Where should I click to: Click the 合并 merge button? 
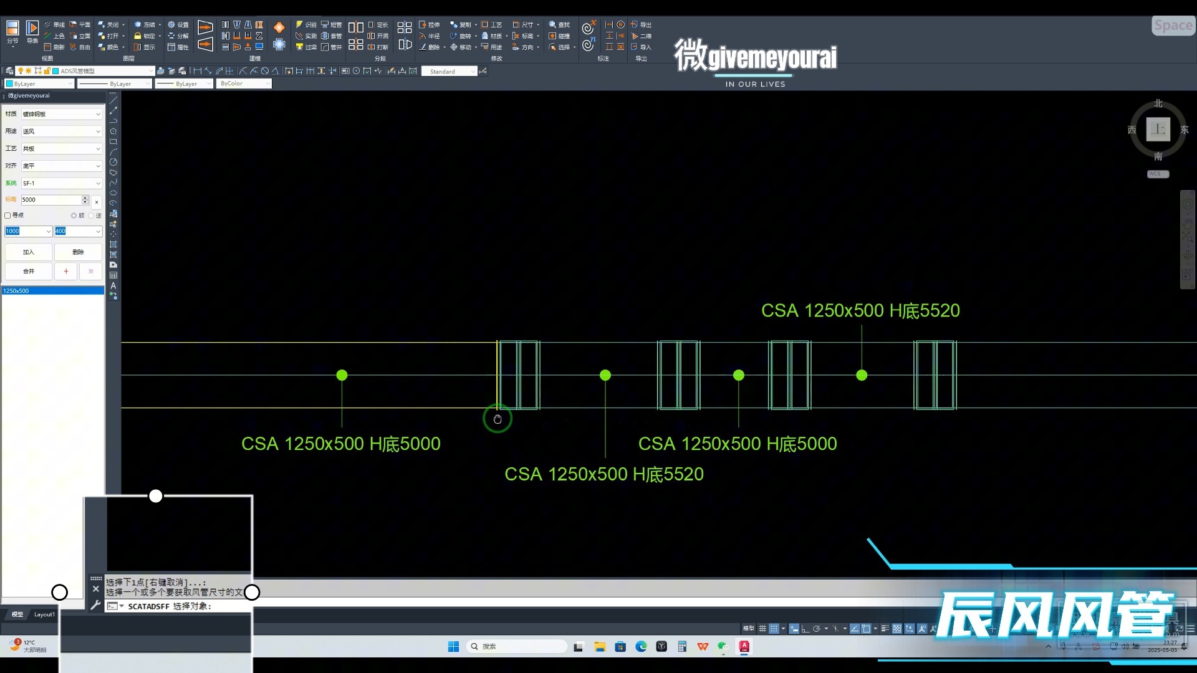click(29, 271)
